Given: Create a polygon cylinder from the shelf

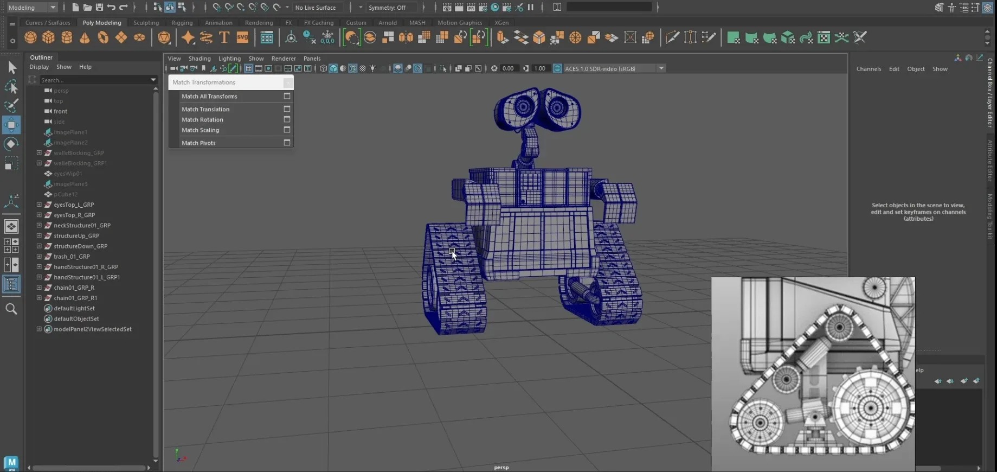Looking at the screenshot, I should click(x=67, y=37).
